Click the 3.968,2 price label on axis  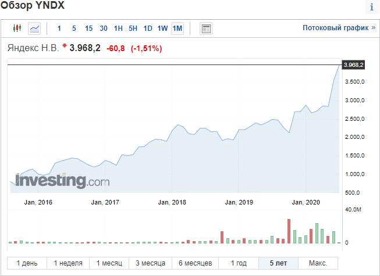click(353, 65)
